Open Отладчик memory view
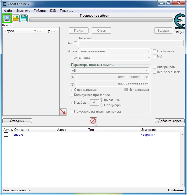Screen dimensions: 187x195 pyautogui.click(x=17, y=121)
